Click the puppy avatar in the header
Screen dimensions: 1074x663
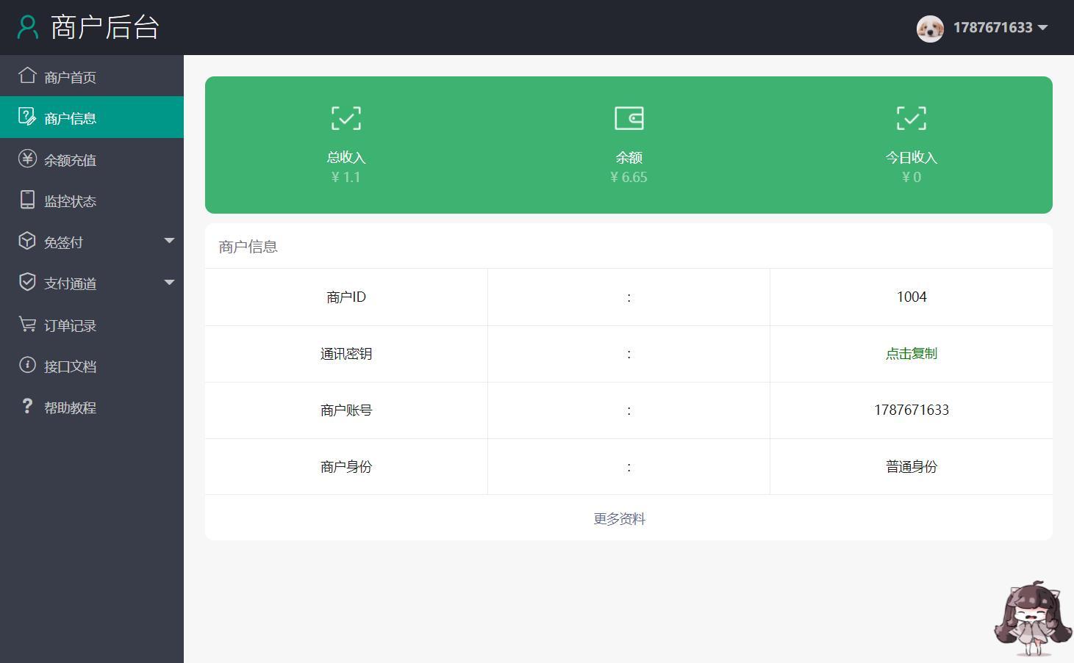click(930, 29)
